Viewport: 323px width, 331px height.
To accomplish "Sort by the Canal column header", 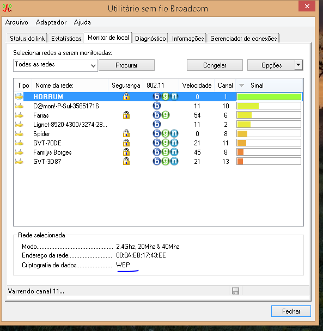I will (225, 85).
